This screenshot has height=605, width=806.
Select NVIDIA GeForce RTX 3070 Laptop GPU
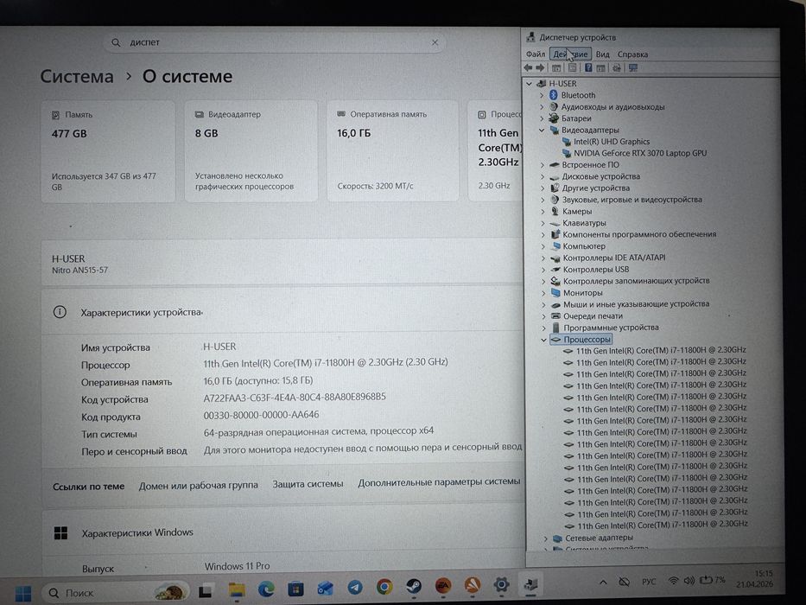(640, 153)
